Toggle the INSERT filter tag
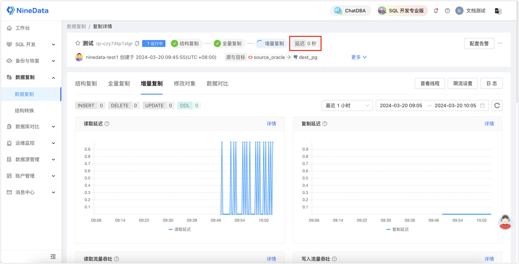Screen dimensions: 519x264 [x=90, y=105]
